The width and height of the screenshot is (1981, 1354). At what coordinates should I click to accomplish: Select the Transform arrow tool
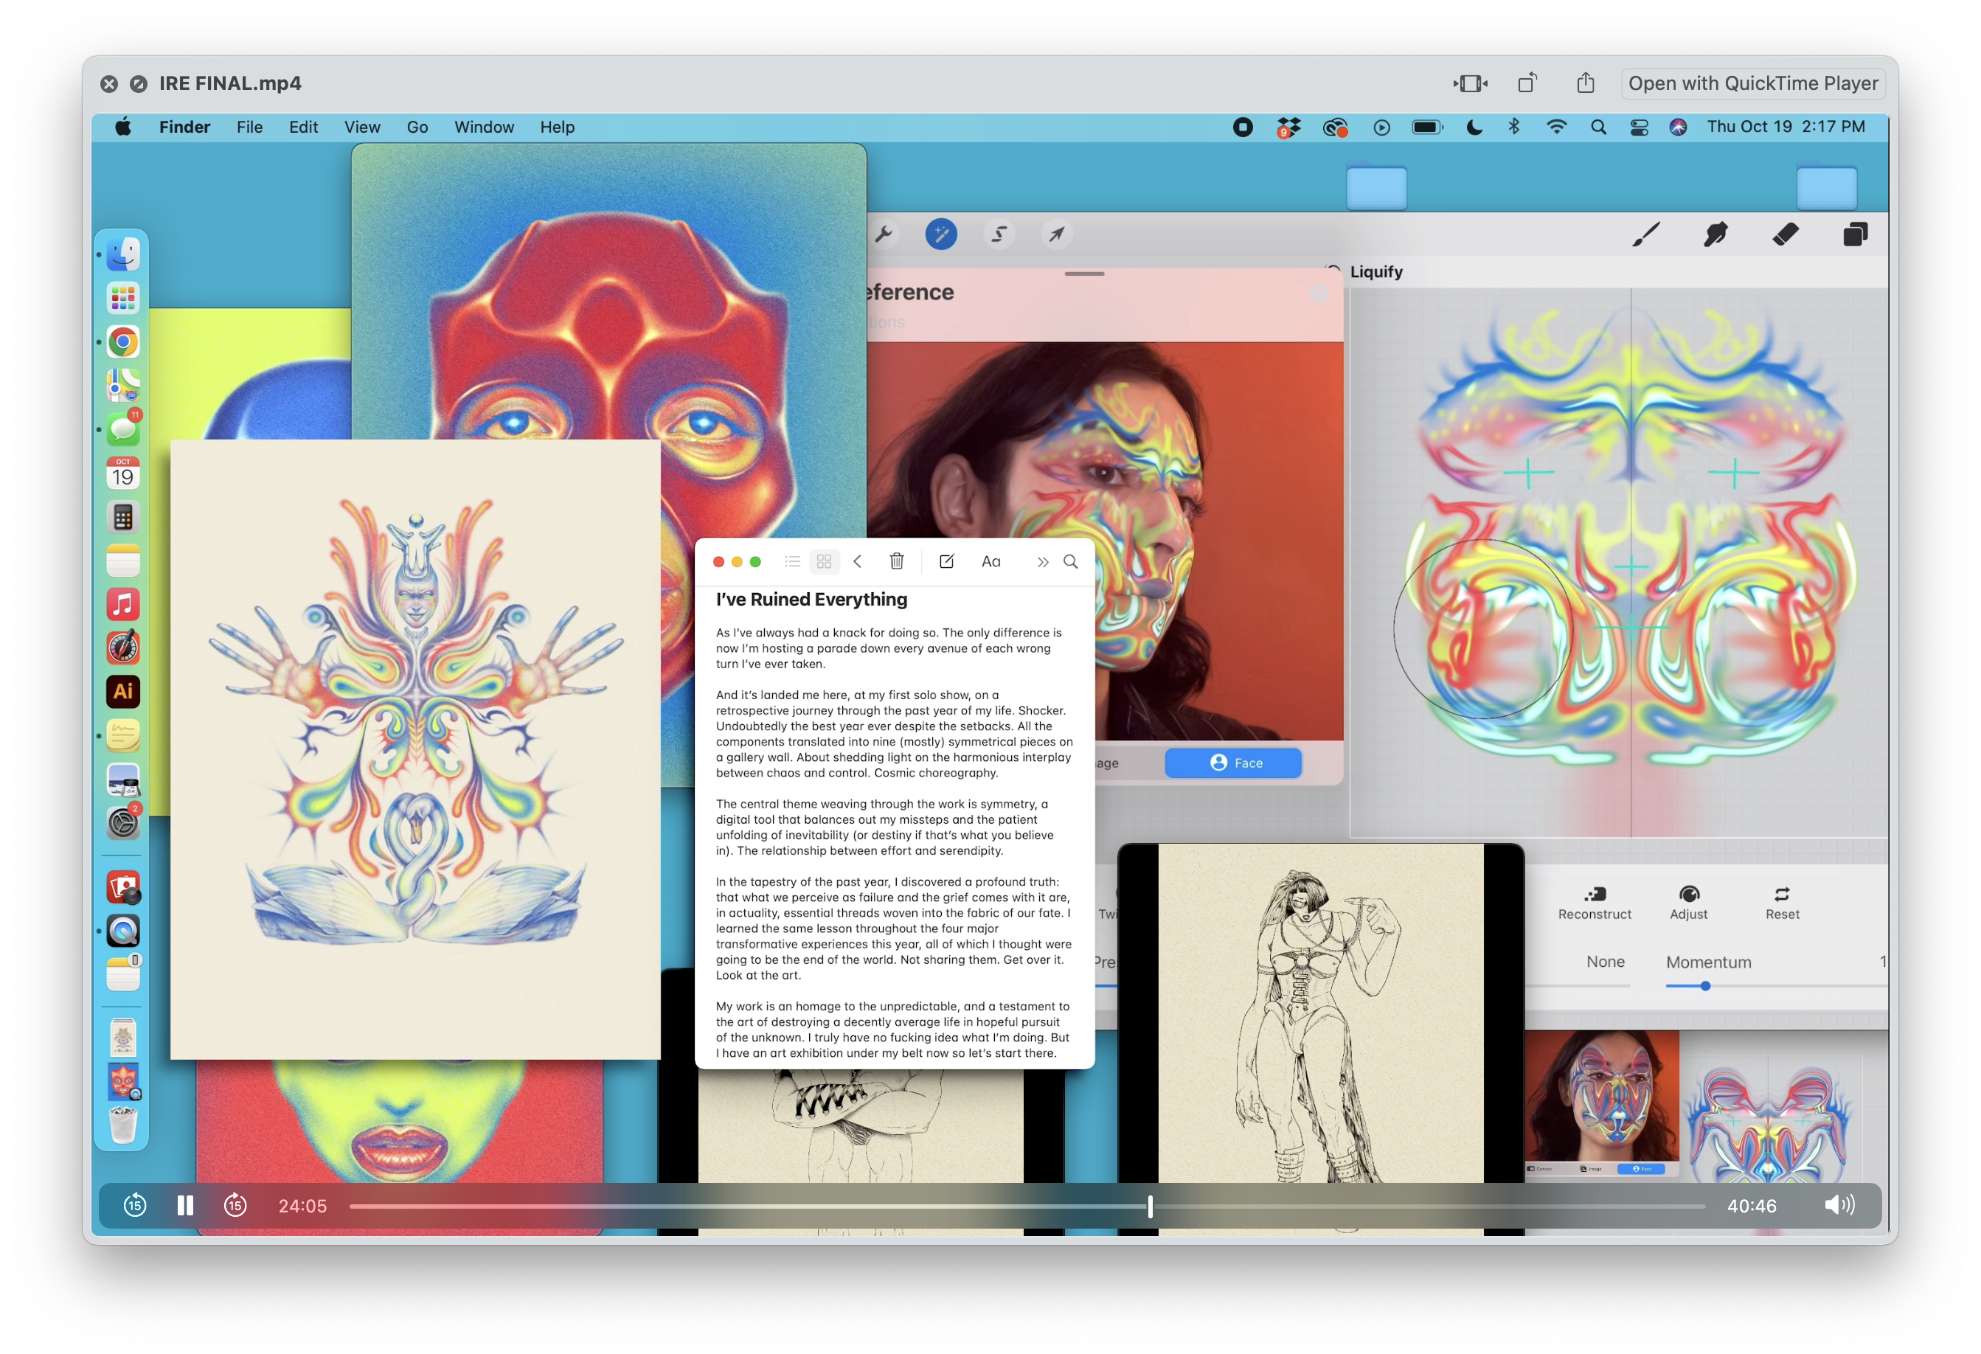coord(1056,235)
